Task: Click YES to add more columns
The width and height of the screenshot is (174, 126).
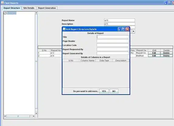Action: [104, 91]
